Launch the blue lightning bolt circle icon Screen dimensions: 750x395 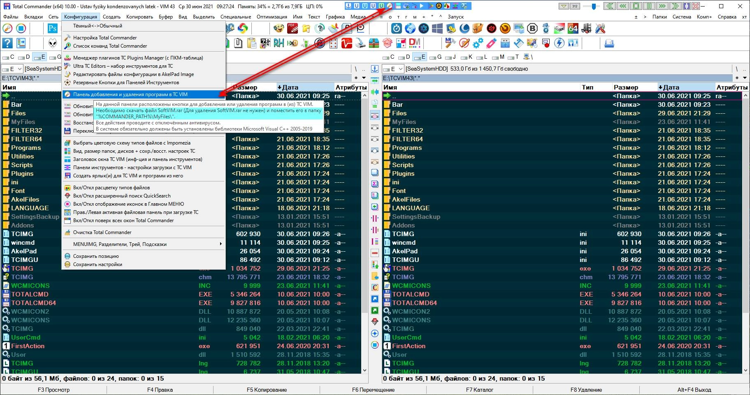[559, 43]
